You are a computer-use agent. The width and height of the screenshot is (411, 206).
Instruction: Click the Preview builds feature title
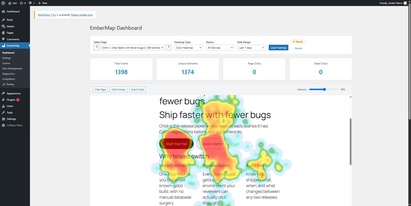click(216, 166)
